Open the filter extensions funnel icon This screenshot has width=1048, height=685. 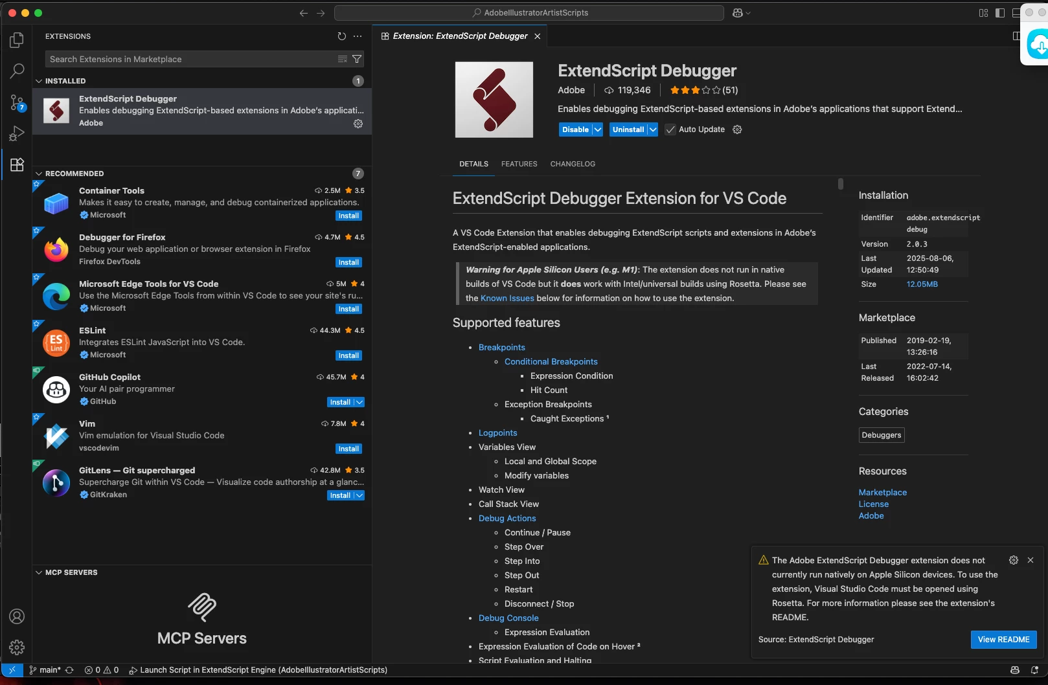356,59
